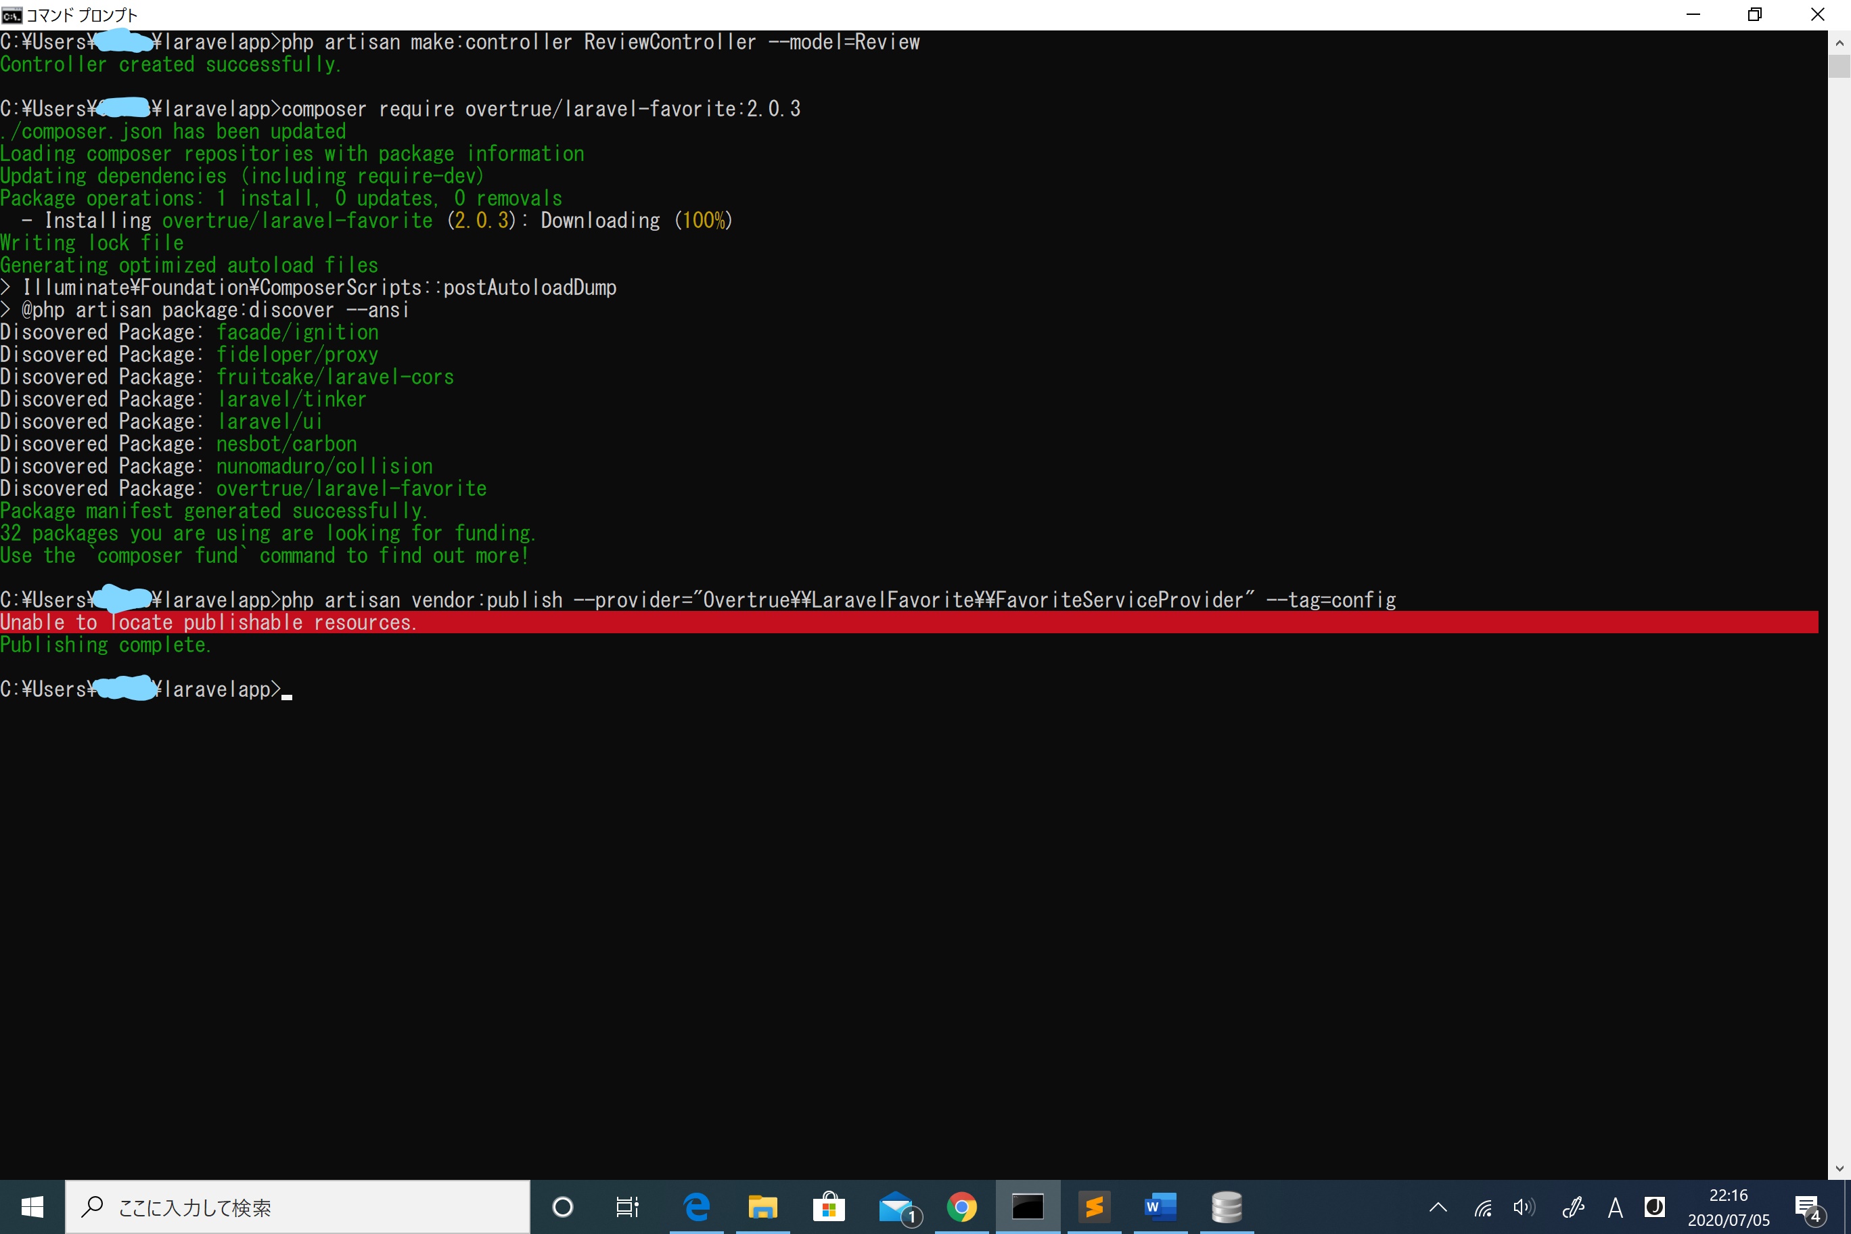The width and height of the screenshot is (1851, 1234).
Task: Click the 'Writing lock file' line
Action: pos(92,243)
